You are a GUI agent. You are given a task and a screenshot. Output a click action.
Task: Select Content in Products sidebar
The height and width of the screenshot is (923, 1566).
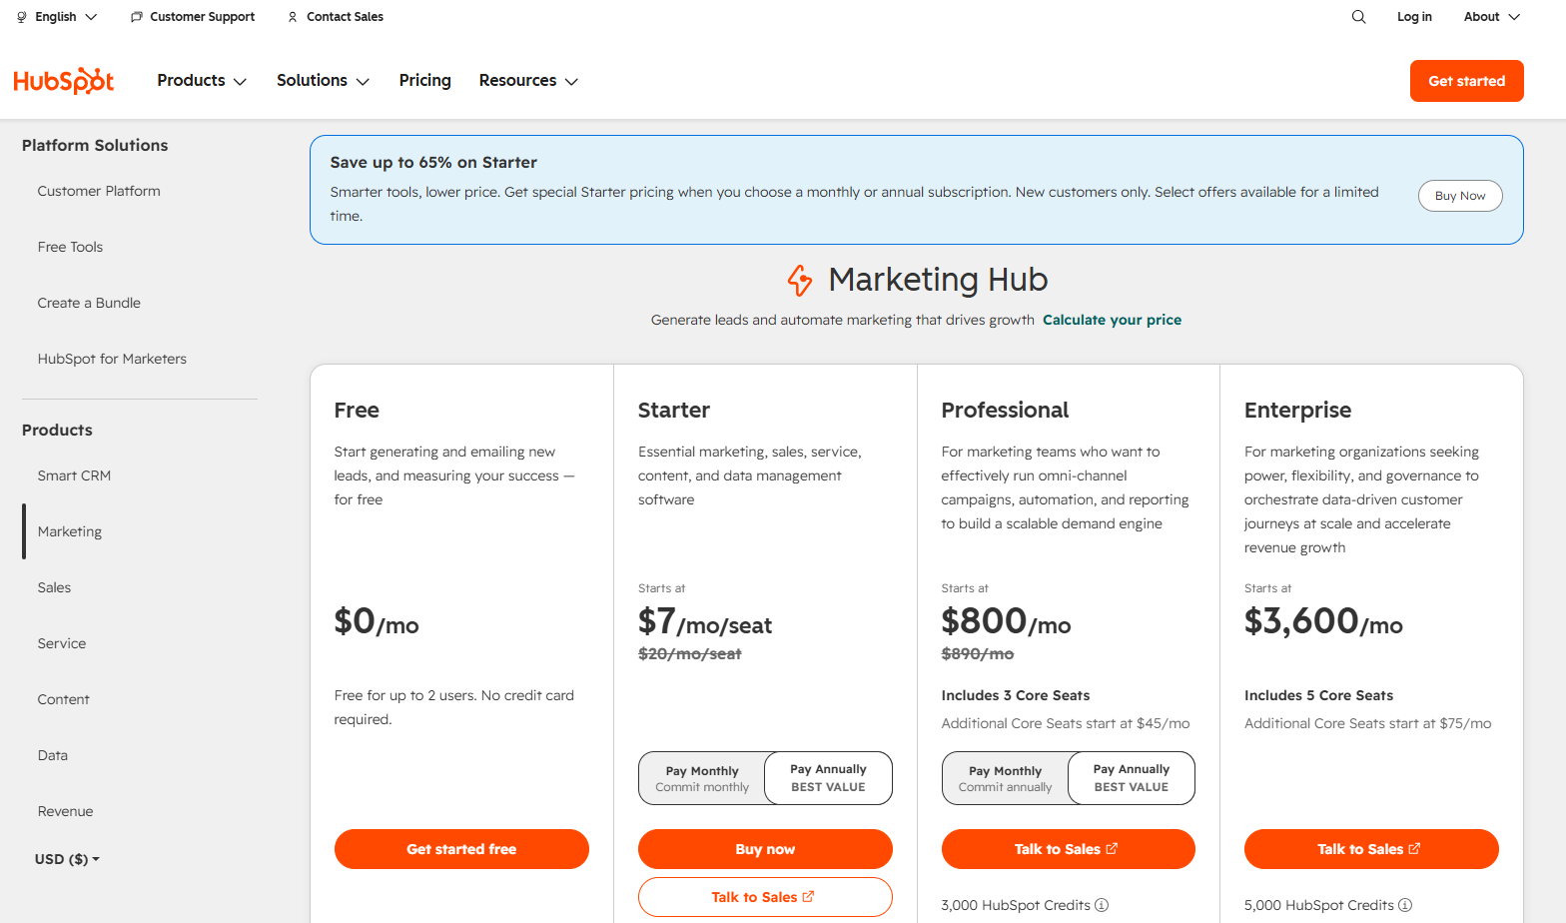click(x=63, y=699)
